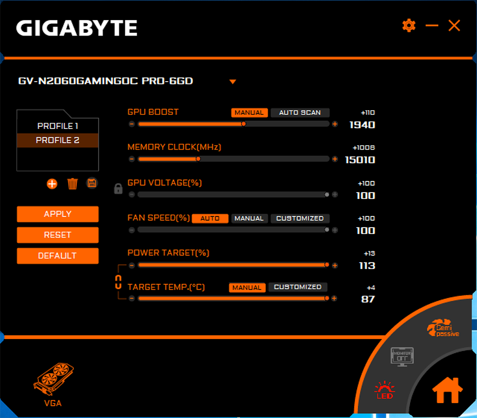This screenshot has height=418, width=477.
Task: Select Customized fan speed mode
Action: (300, 219)
